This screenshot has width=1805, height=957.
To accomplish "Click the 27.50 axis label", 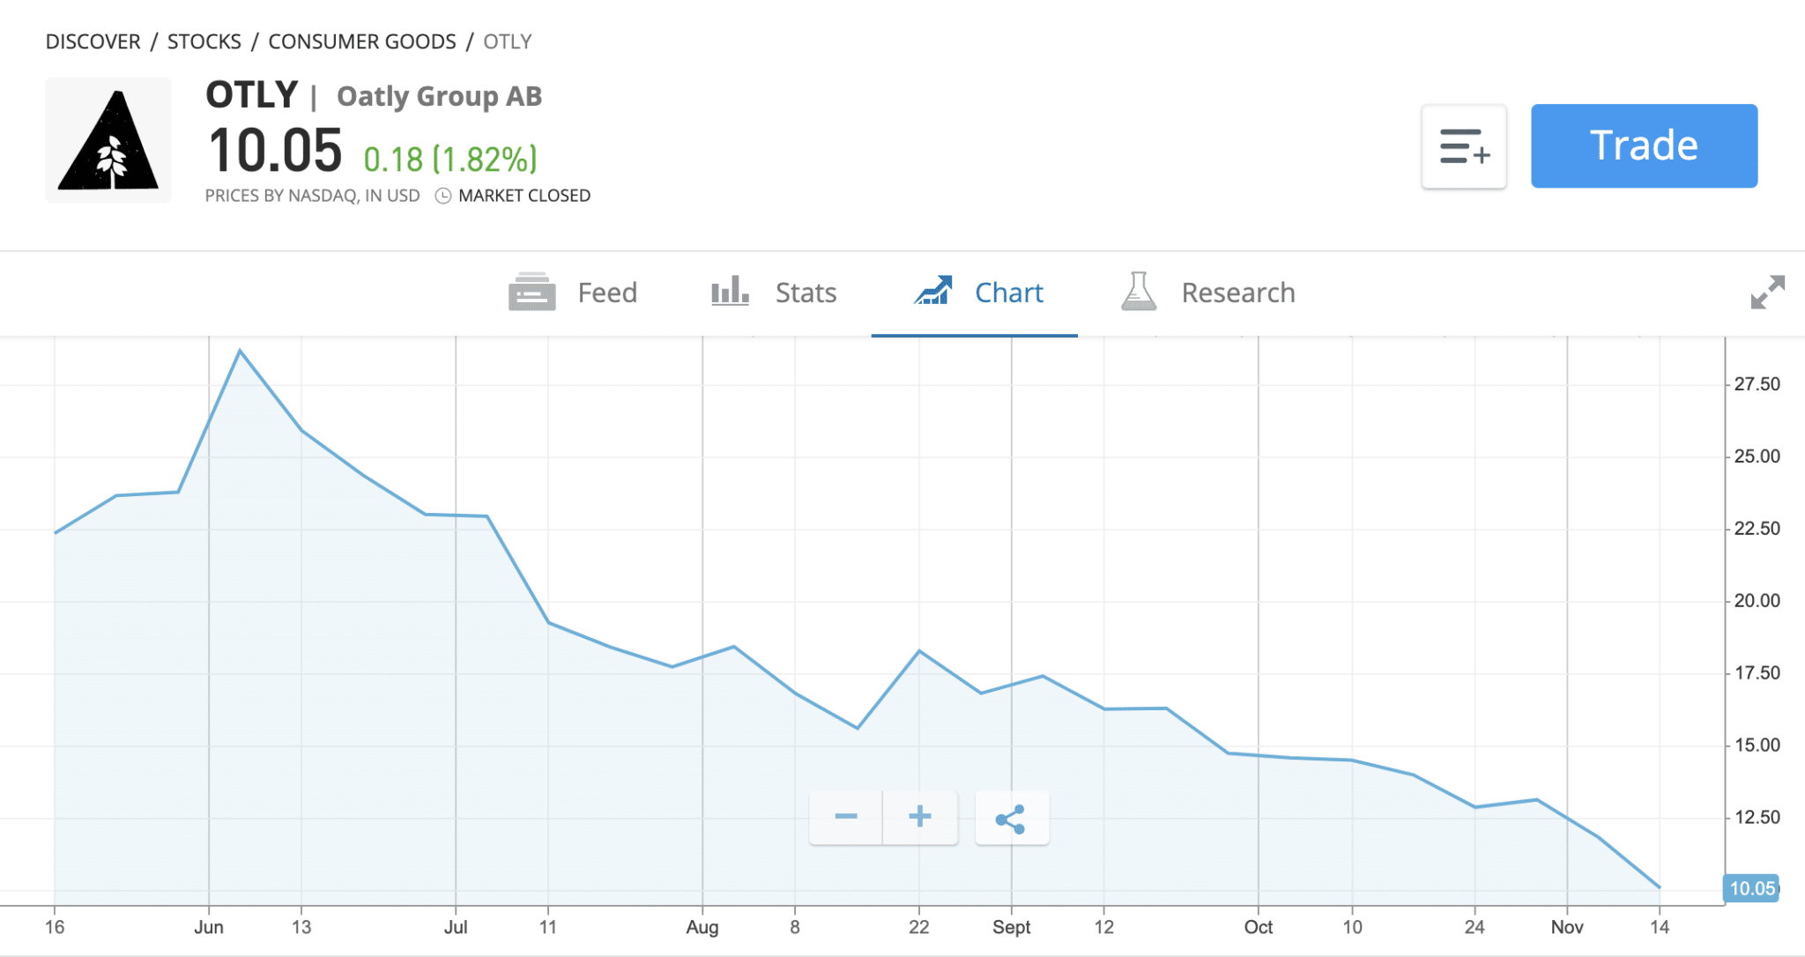I will click(1757, 384).
